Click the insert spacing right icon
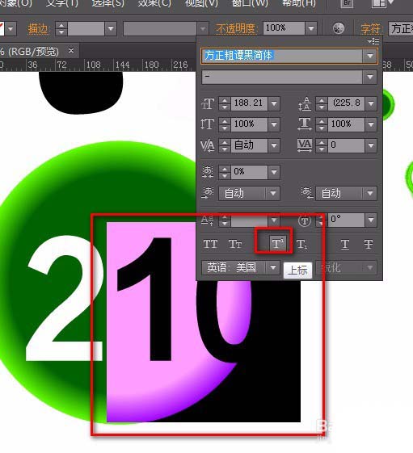The image size is (413, 453). 306,193
